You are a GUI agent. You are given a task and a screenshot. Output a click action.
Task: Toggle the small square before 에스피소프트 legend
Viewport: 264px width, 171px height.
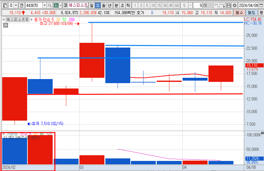(4, 20)
